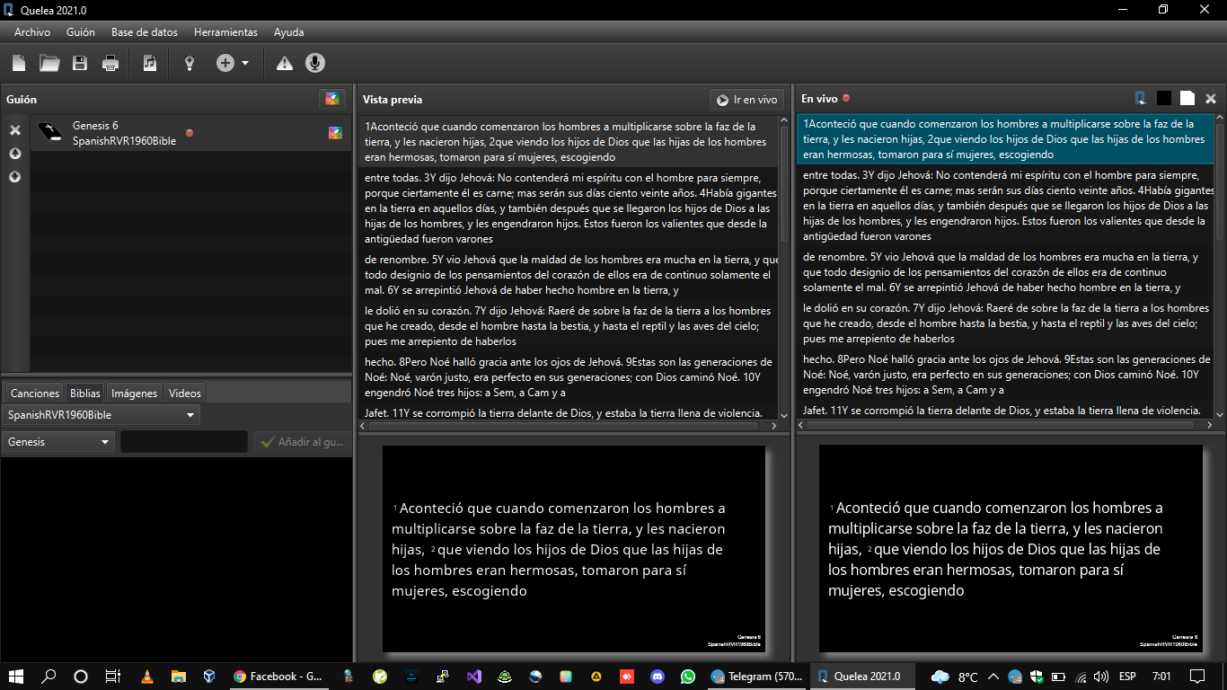Image resolution: width=1227 pixels, height=690 pixels.
Task: Move the schedule item up with the arrow icon
Action: [x=14, y=154]
